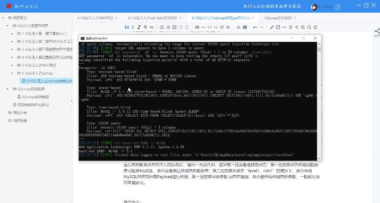The width and height of the screenshot is (380, 203).
Task: Select 6.1SQL注入之sqlmap使用(get型注入) tab
Action: [x=220, y=18]
